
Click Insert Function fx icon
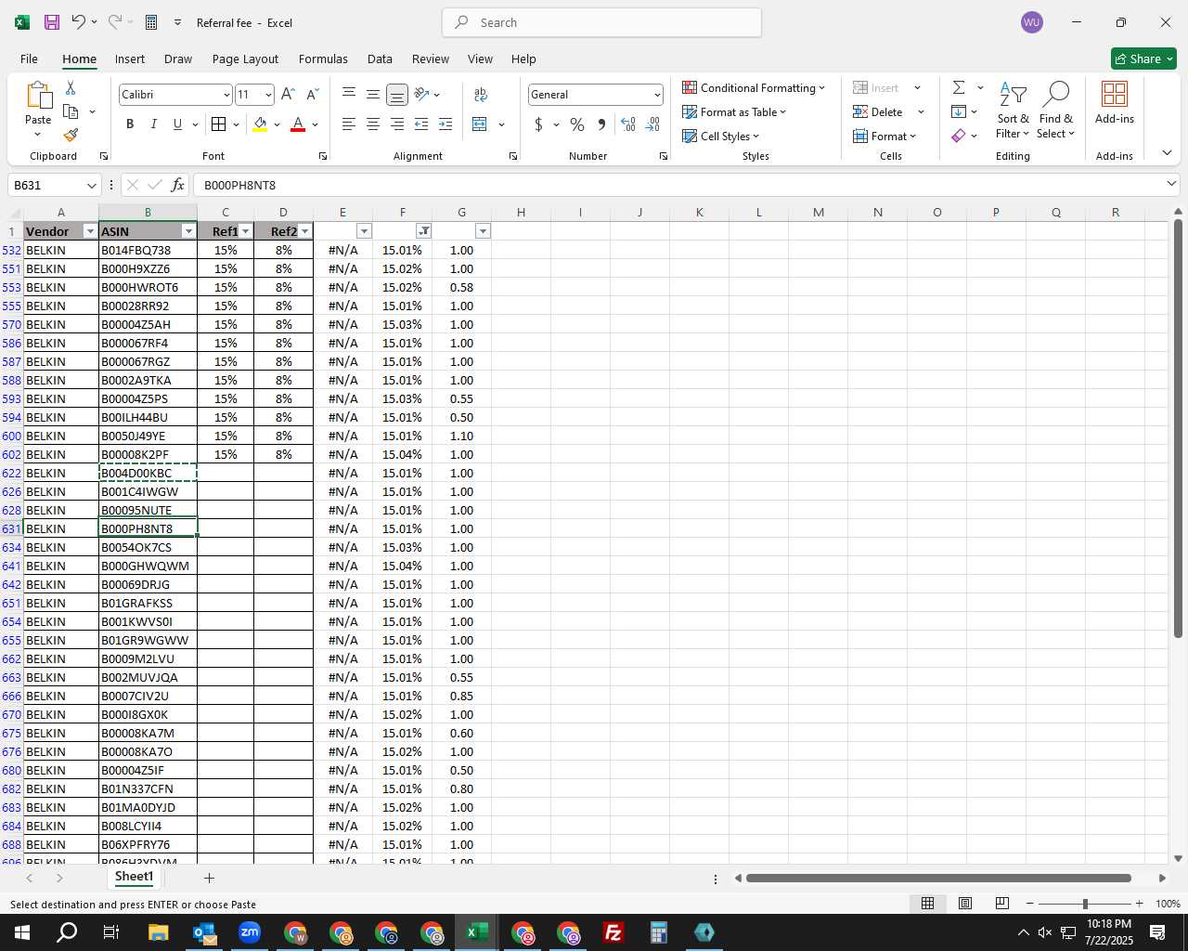tap(177, 185)
